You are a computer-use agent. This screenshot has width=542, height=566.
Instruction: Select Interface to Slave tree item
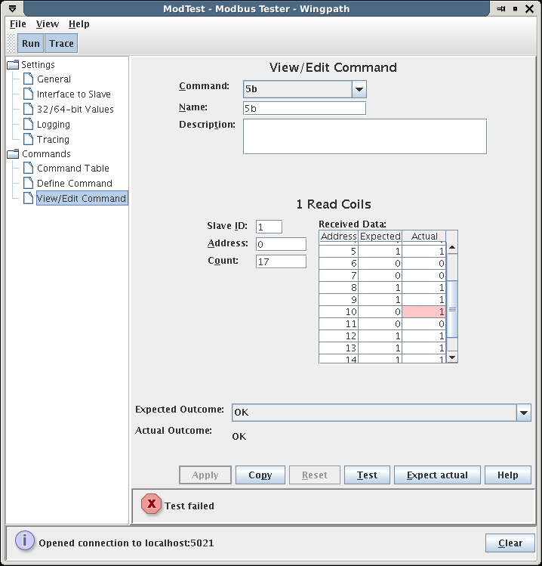[73, 94]
